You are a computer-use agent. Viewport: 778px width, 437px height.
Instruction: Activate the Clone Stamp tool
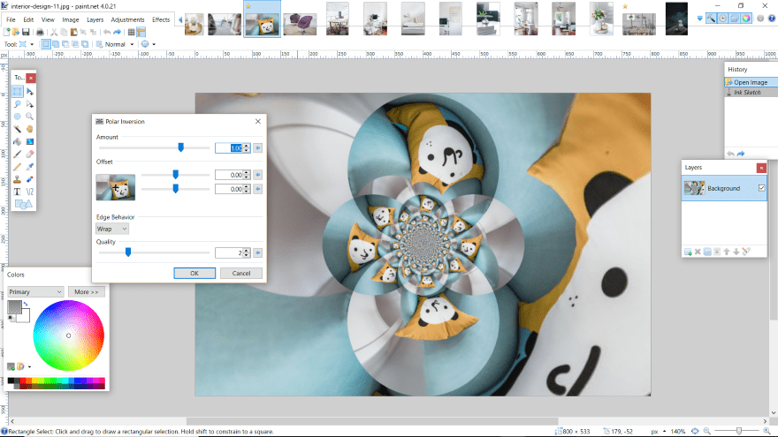[18, 178]
